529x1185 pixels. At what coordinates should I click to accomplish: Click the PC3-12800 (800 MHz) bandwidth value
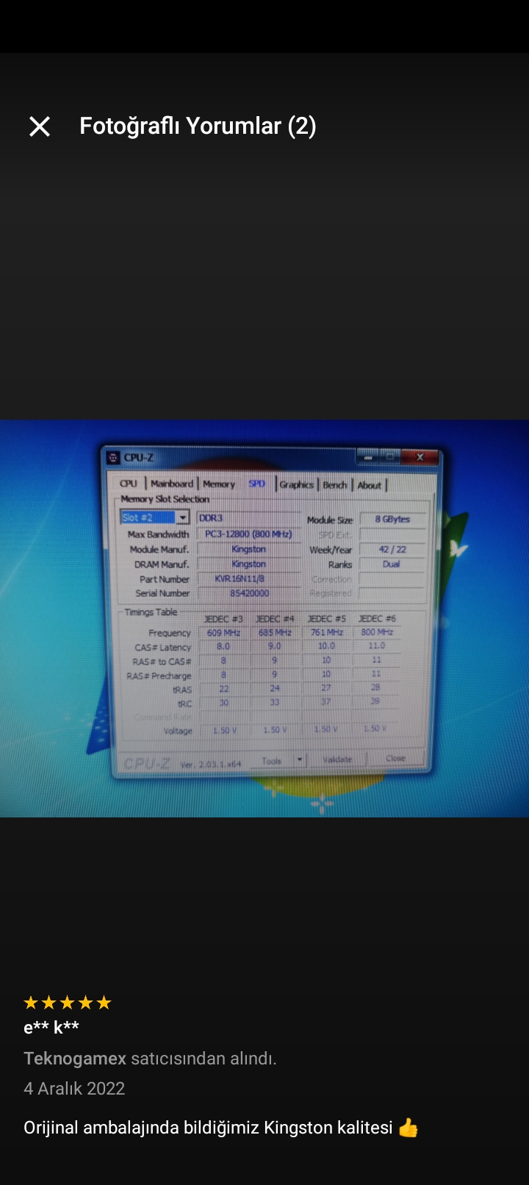248,534
